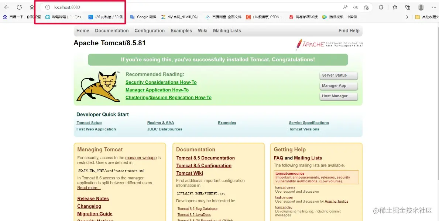Open the user profile avatar icon

tap(421, 7)
